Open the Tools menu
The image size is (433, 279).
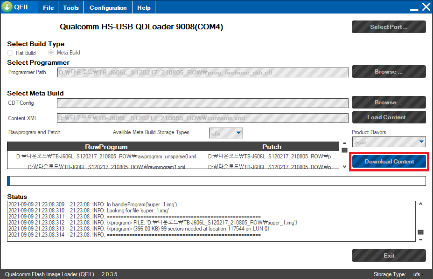71,8
